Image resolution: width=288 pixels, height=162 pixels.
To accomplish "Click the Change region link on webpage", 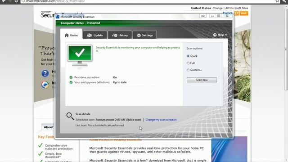I will tap(217, 8).
